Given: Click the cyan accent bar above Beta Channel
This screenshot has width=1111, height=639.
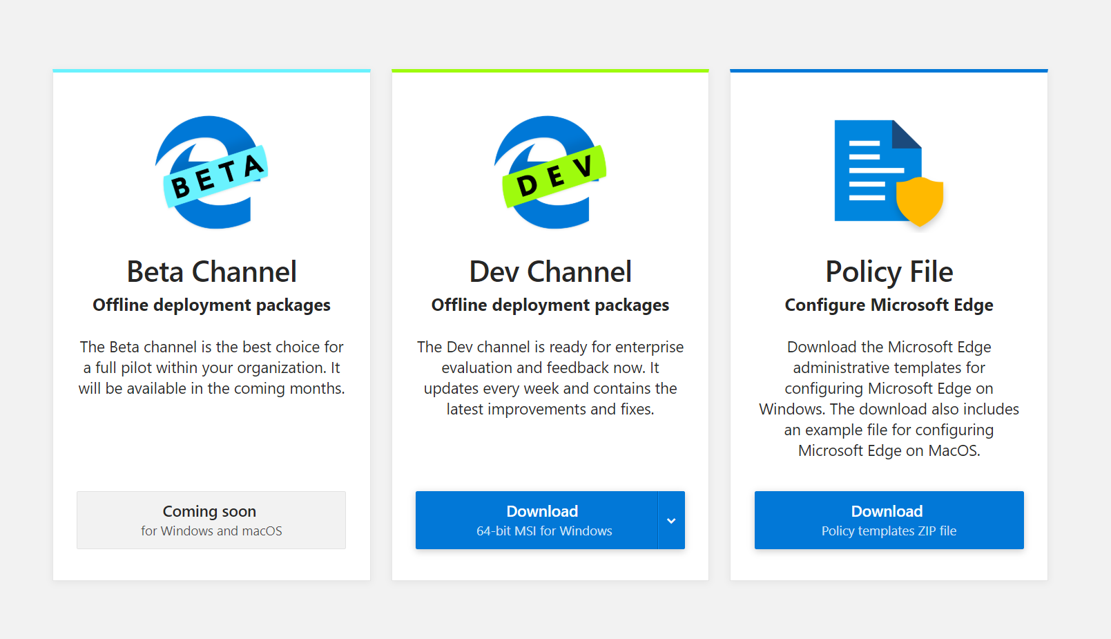Looking at the screenshot, I should (x=211, y=70).
